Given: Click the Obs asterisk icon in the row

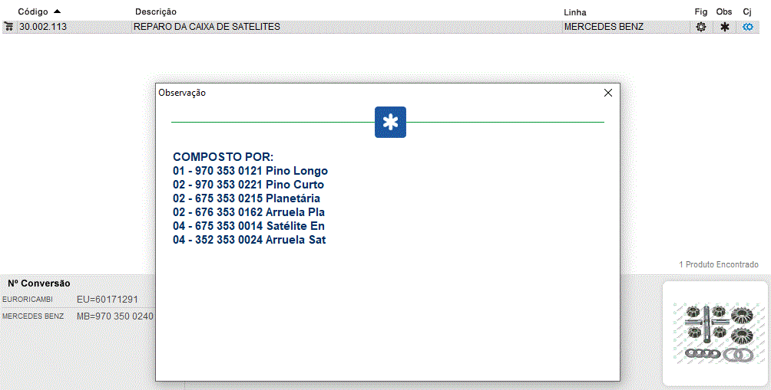Looking at the screenshot, I should tap(724, 27).
